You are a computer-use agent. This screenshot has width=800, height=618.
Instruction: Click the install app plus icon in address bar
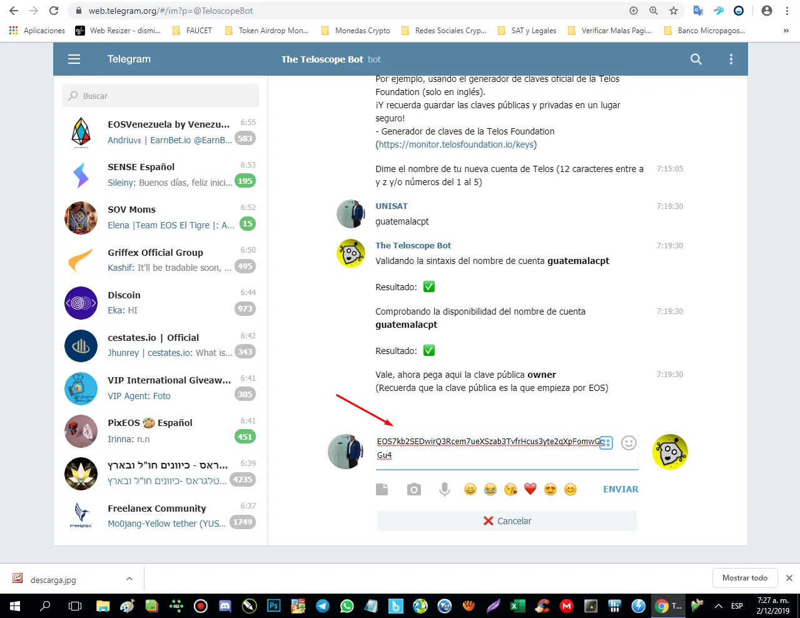point(634,11)
